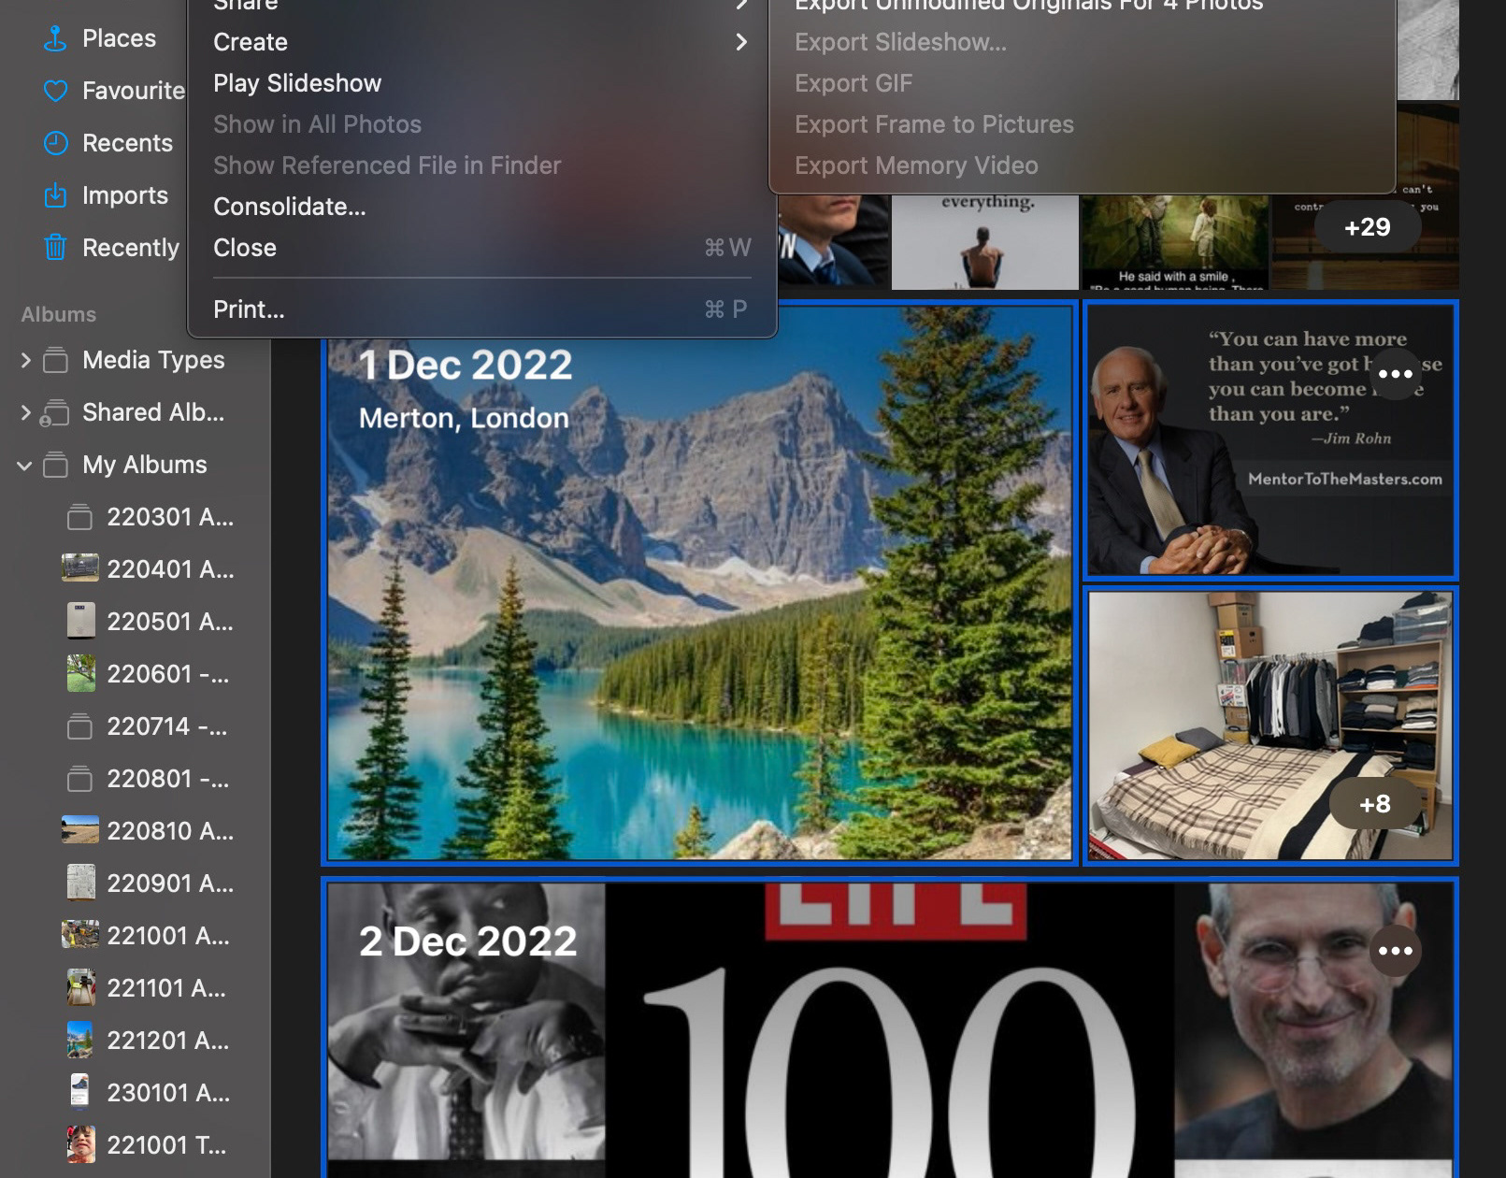Choose Close from the File menu
This screenshot has height=1178, width=1506.
[x=482, y=248]
